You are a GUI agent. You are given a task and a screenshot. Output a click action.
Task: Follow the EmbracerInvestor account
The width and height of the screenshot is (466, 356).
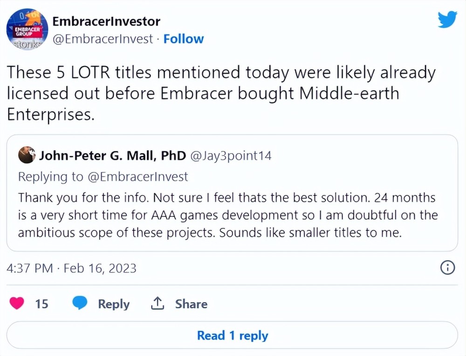(184, 39)
